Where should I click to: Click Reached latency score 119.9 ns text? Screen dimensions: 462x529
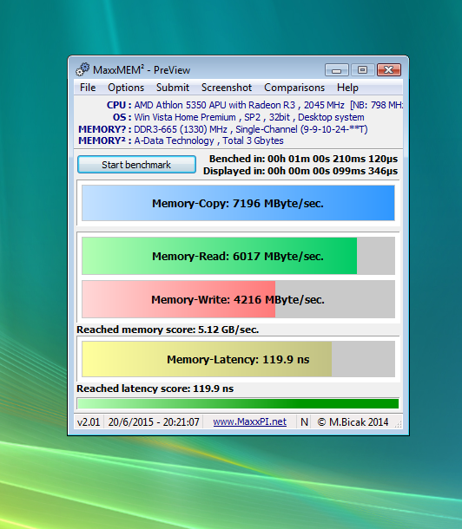coord(155,389)
